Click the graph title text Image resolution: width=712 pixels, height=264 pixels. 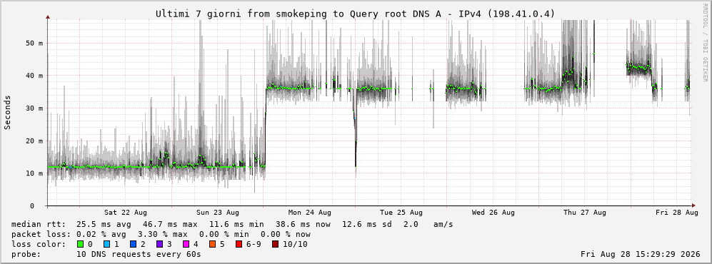click(355, 14)
